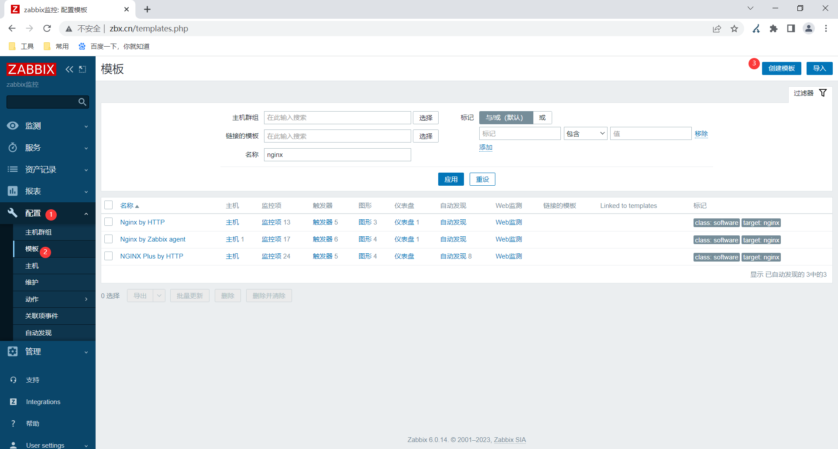Toggle kiosk sidebar hide icon
The image size is (838, 449).
pos(82,69)
